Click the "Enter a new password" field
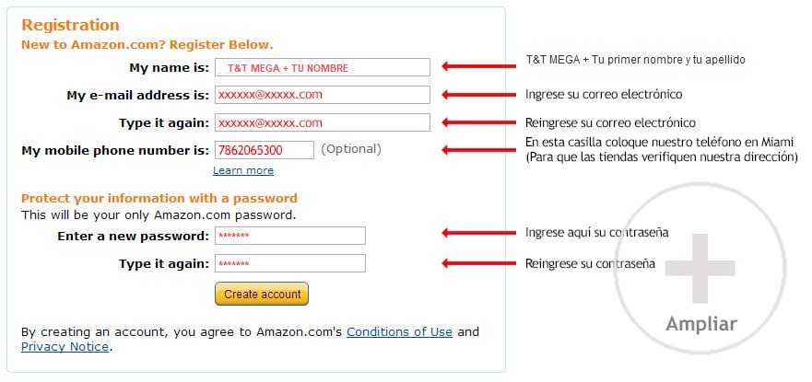Image resolution: width=812 pixels, height=382 pixels. click(x=289, y=236)
